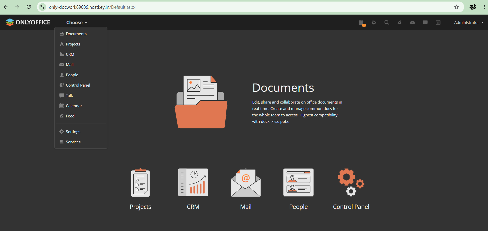This screenshot has height=231, width=488.
Task: Go back using the browser back arrow
Action: [6, 7]
